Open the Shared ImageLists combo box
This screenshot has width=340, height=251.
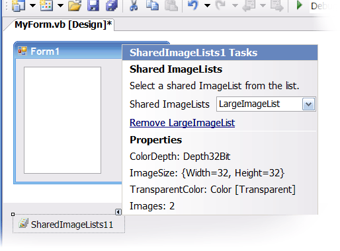point(266,104)
